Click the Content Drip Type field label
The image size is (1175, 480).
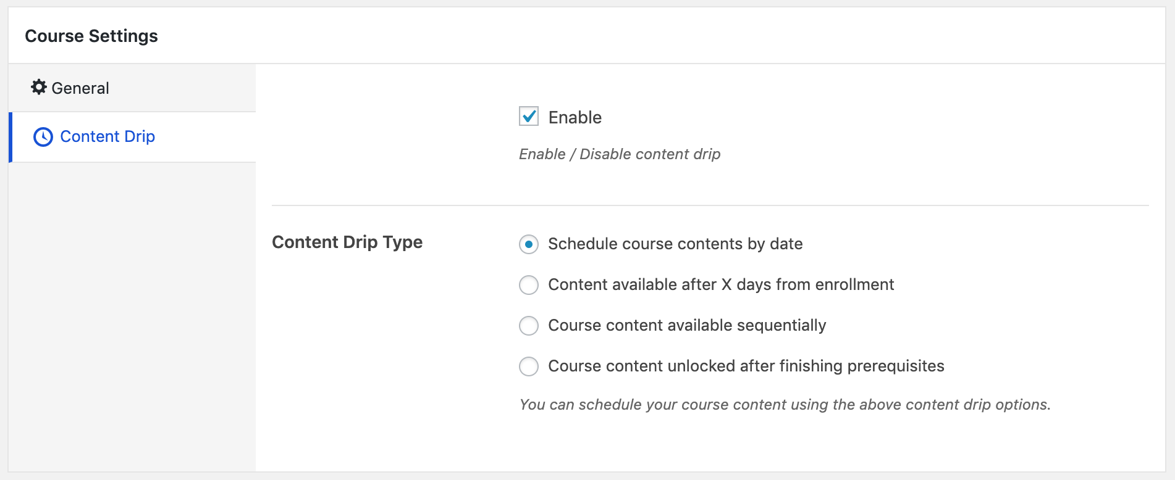347,242
